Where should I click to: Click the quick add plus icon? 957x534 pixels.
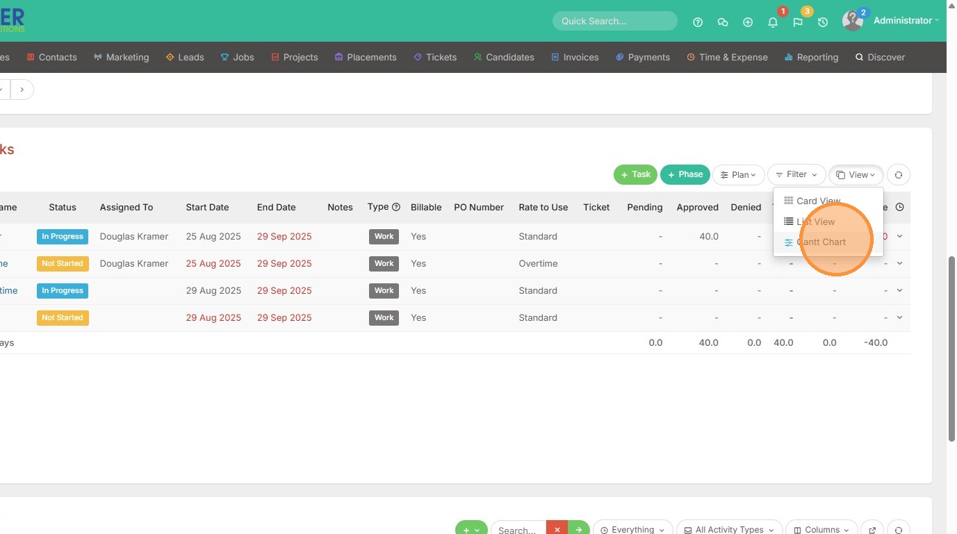click(x=748, y=22)
